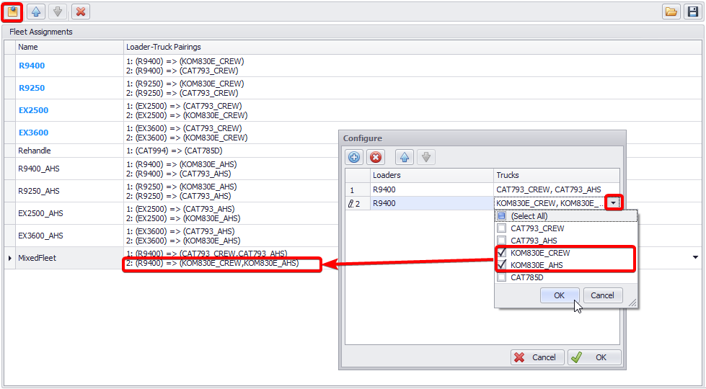Click the MixedFleet row indicator arrow

pyautogui.click(x=10, y=258)
